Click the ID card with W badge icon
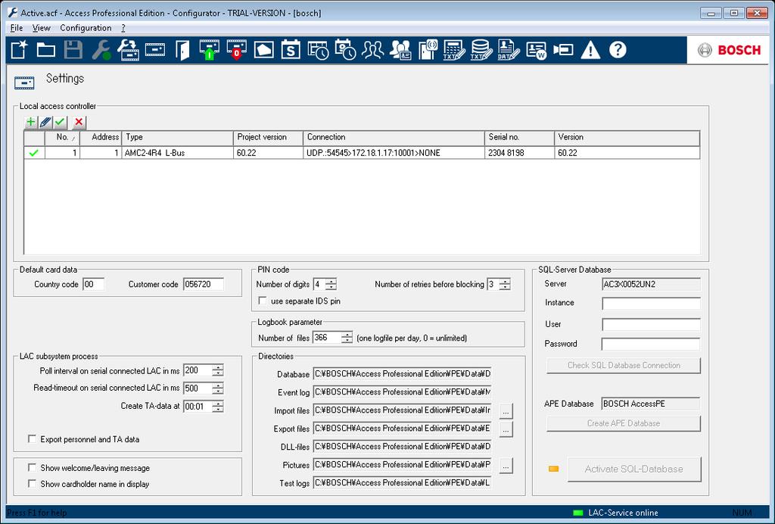The height and width of the screenshot is (524, 775). click(x=537, y=50)
